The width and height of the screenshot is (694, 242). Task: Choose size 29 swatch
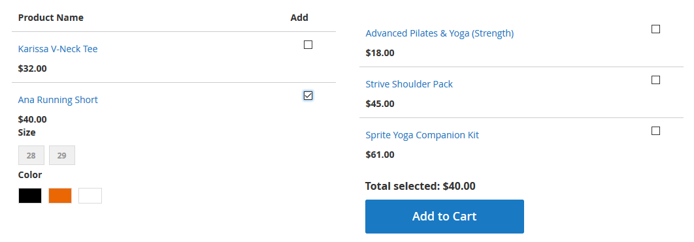pyautogui.click(x=62, y=155)
